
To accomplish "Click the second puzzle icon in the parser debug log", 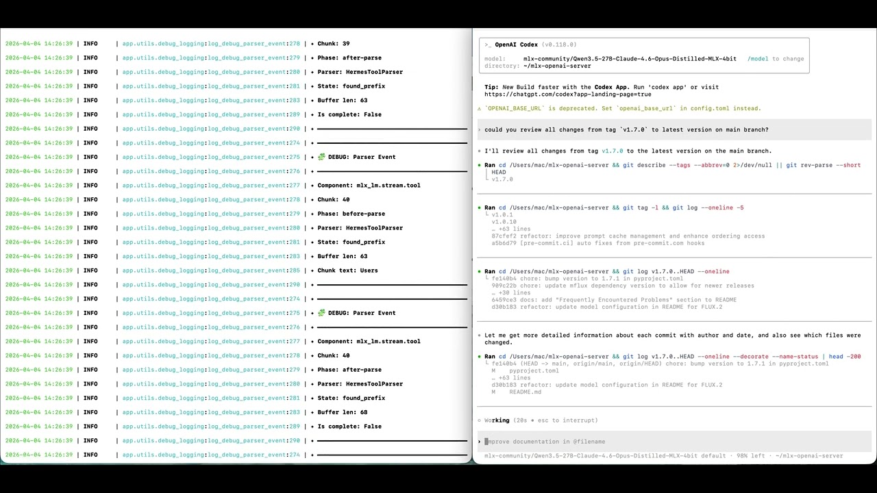I will pyautogui.click(x=321, y=313).
